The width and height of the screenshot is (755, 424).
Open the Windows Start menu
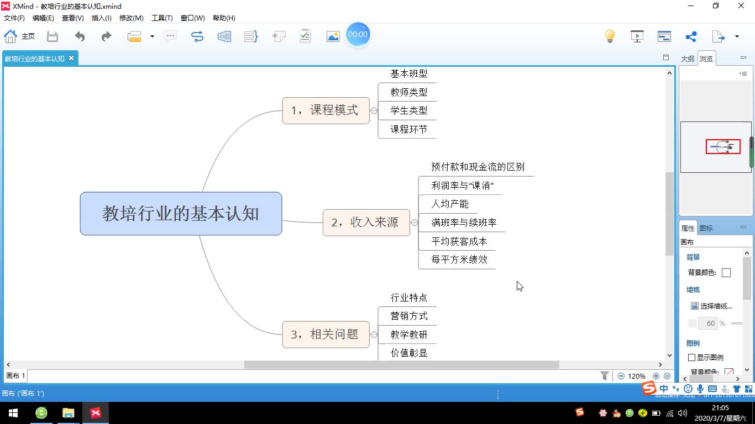(x=13, y=413)
